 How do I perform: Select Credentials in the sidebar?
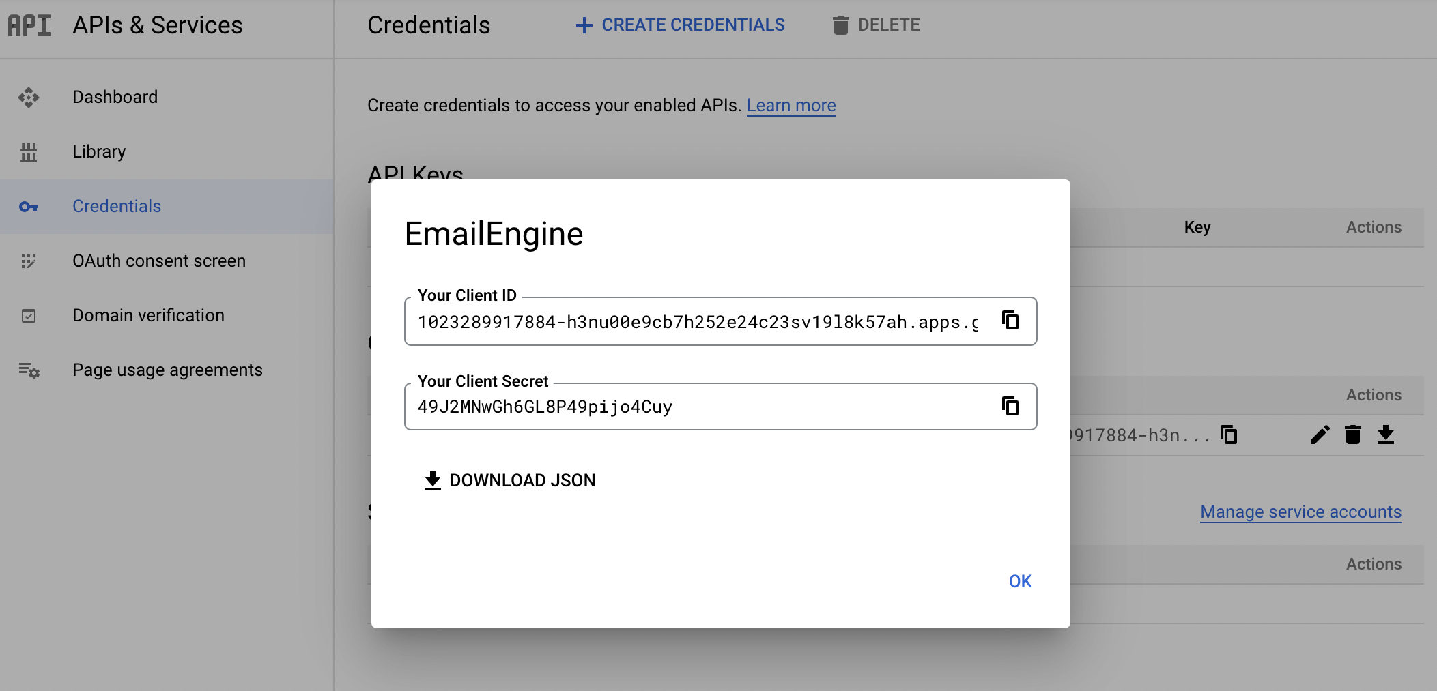pyautogui.click(x=167, y=206)
